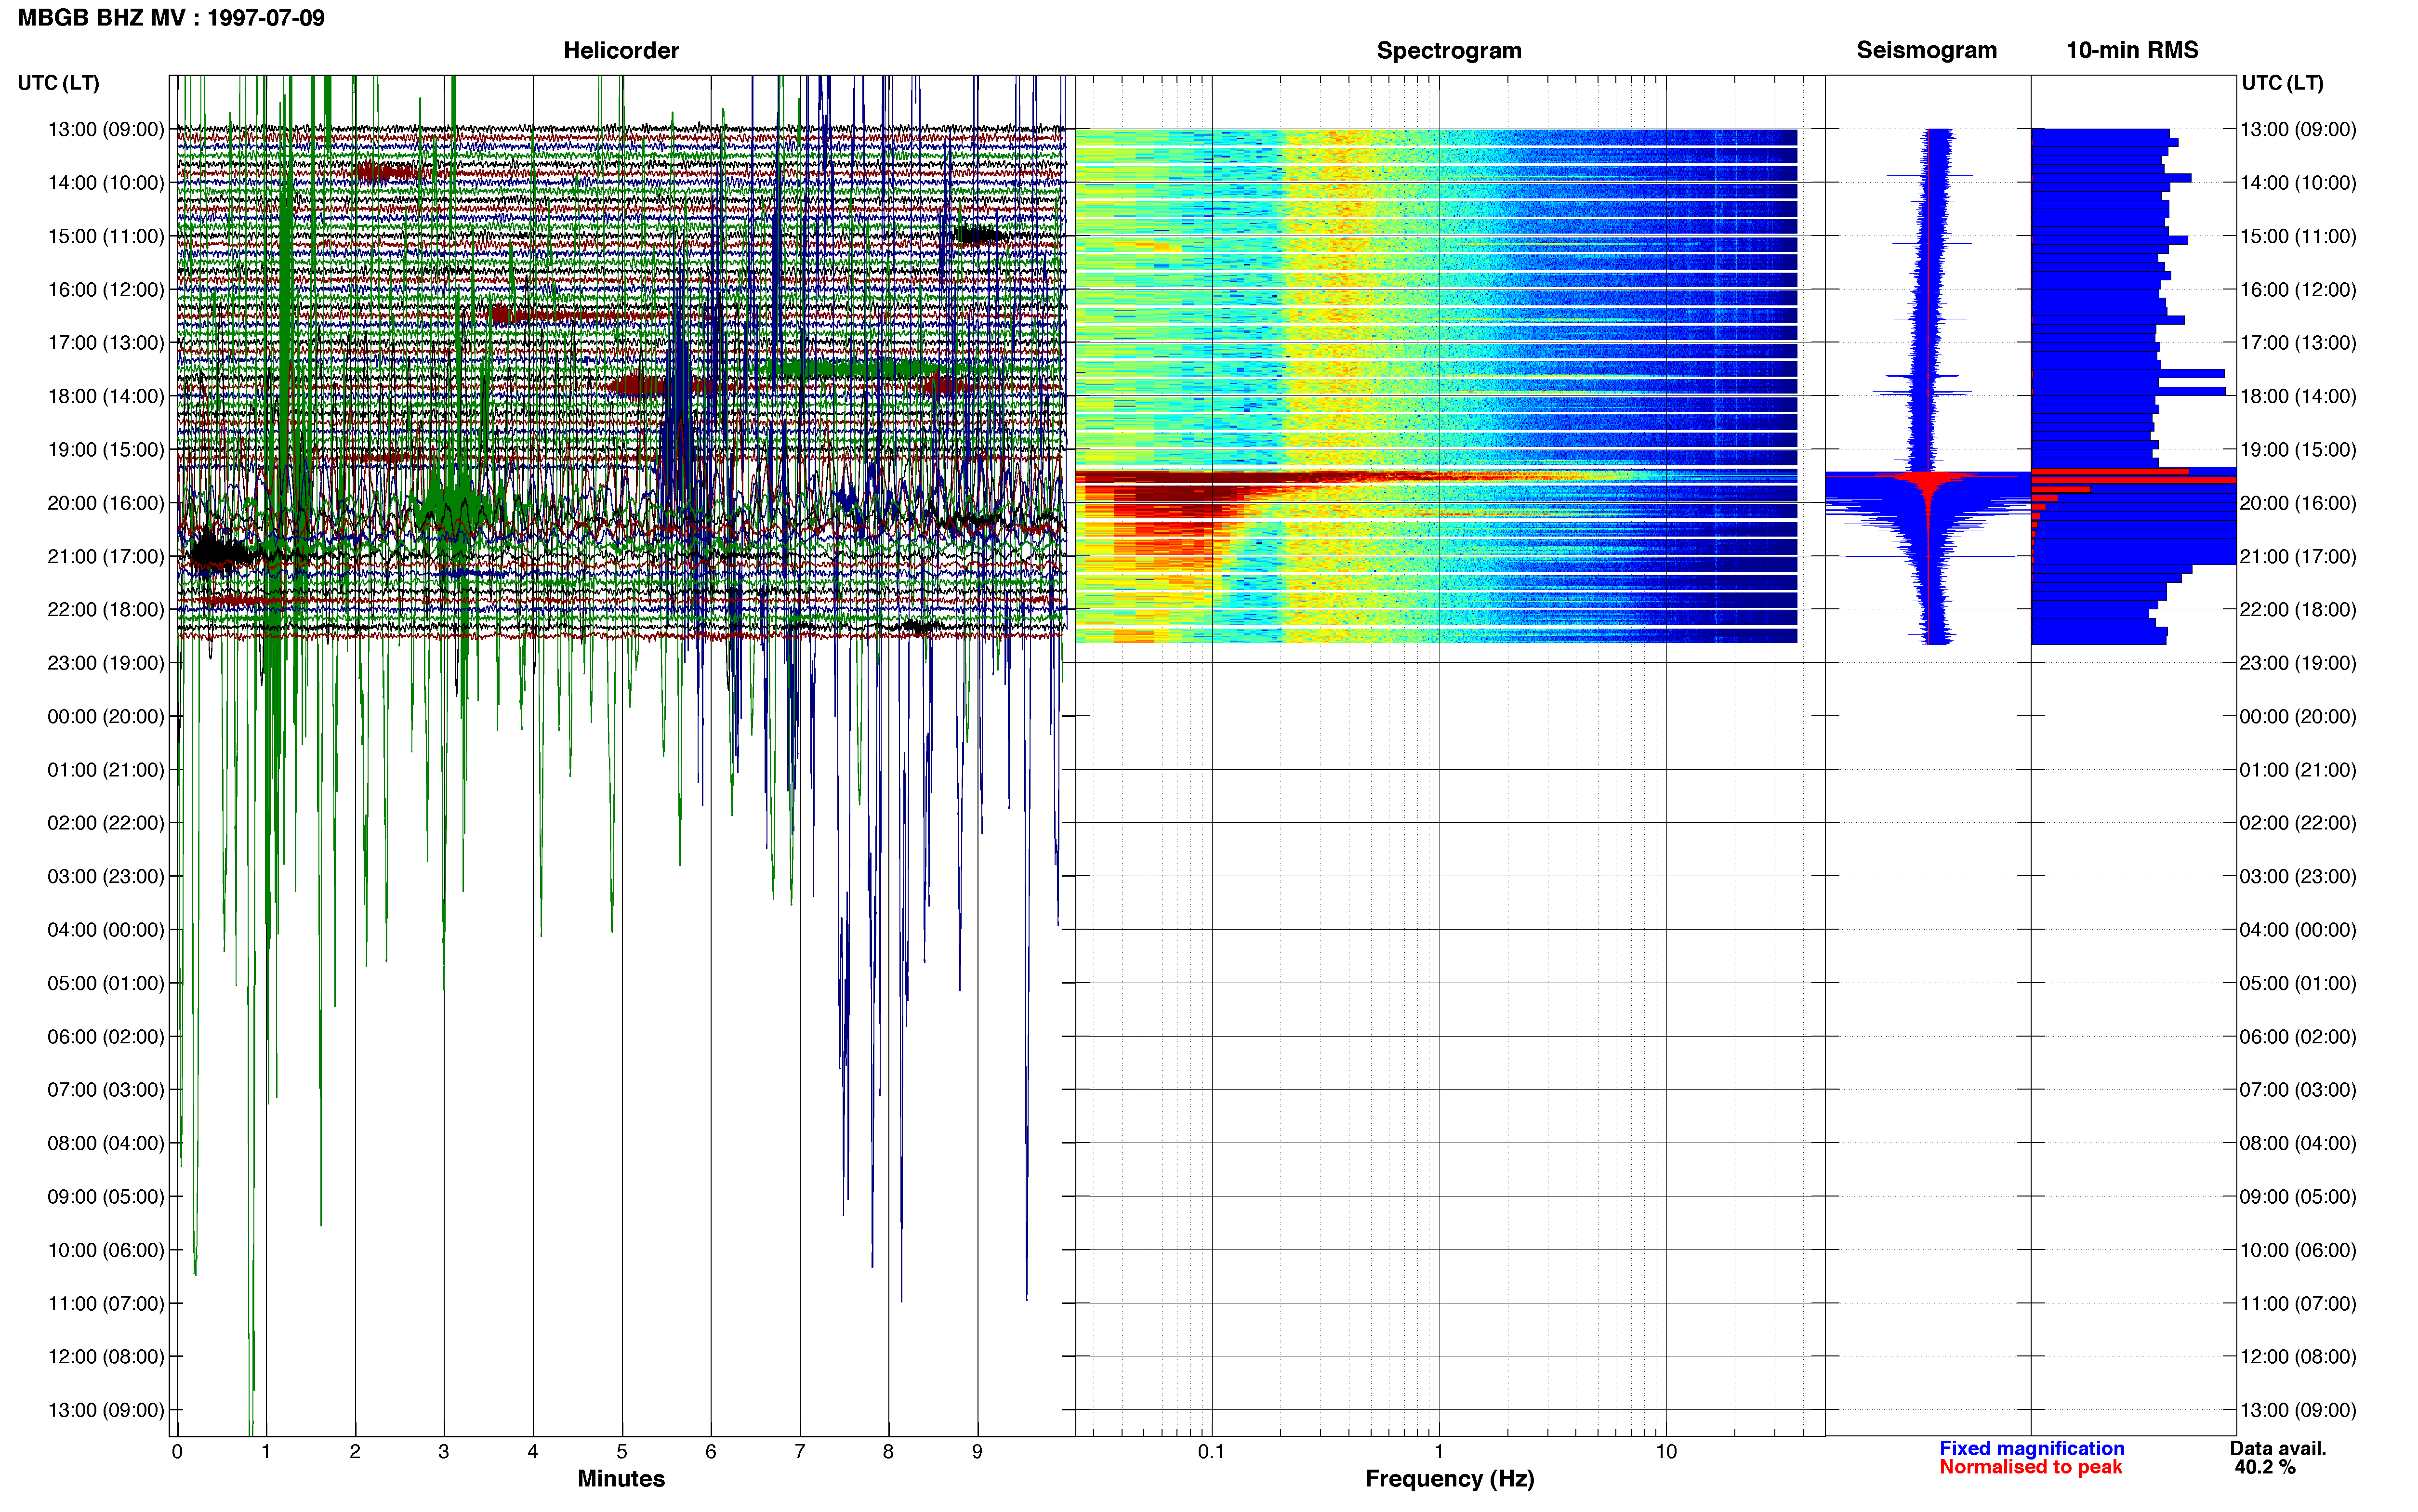Click the '10-min RMS' panel heading
The image size is (2418, 1512).
pos(2132,50)
